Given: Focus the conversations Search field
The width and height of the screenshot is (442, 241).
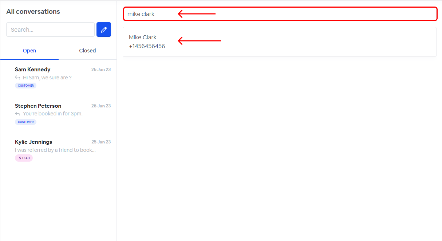Looking at the screenshot, I should click(50, 29).
